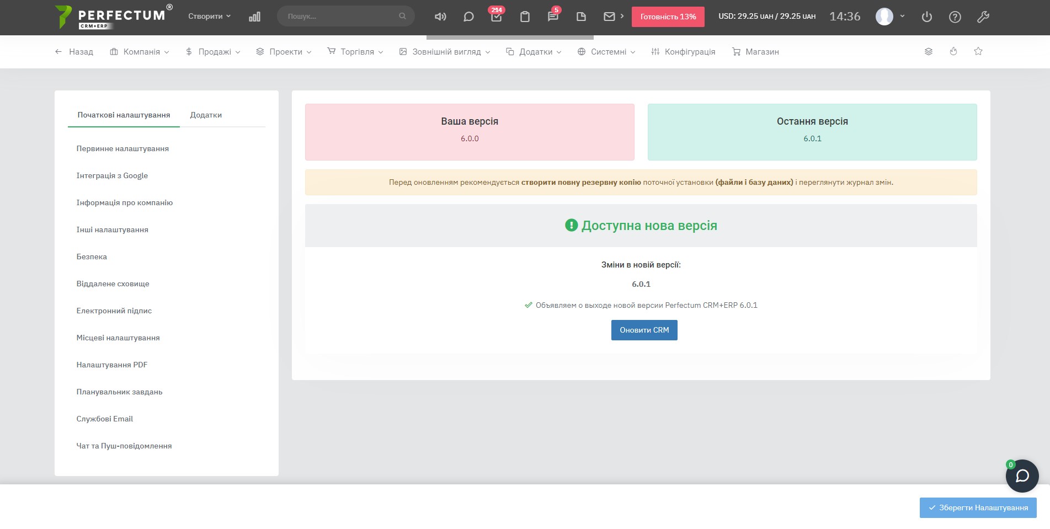Expand the Системні menu
The height and width of the screenshot is (529, 1050).
[x=606, y=52]
